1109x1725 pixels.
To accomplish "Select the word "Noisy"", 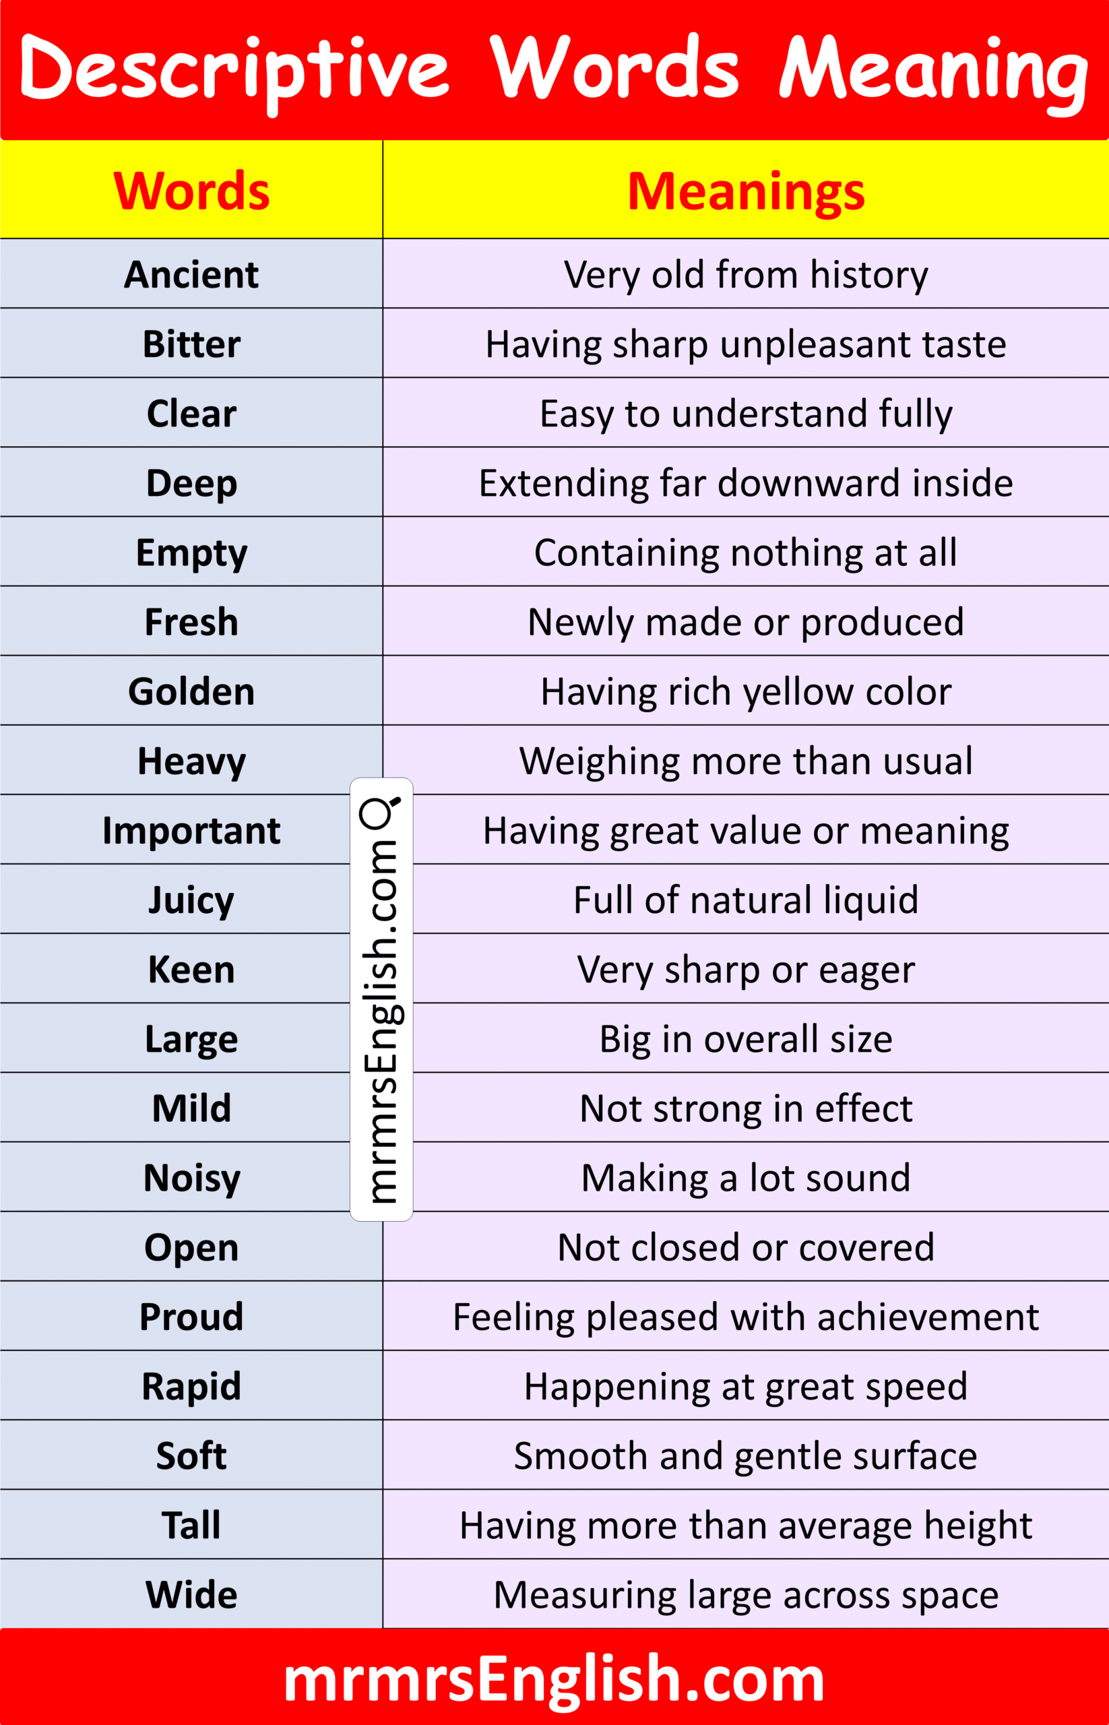I will pos(191,1178).
